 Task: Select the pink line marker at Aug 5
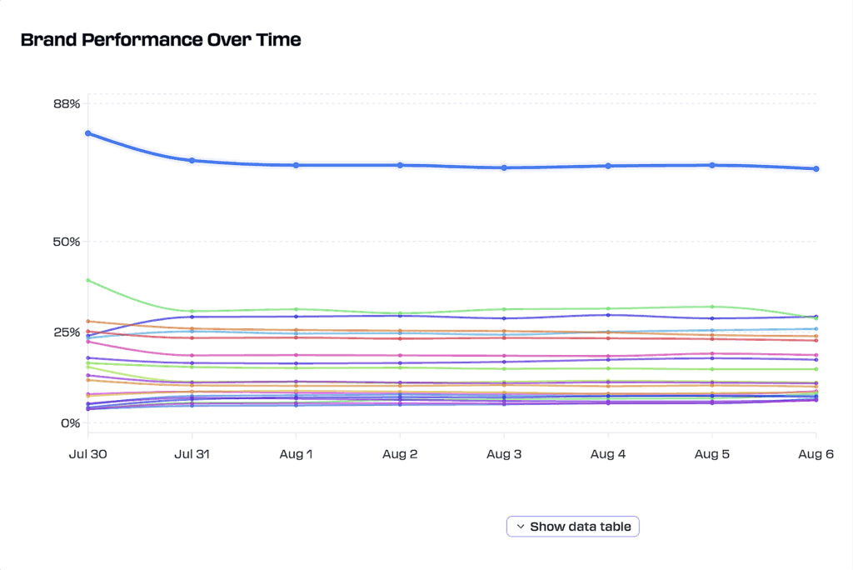712,353
